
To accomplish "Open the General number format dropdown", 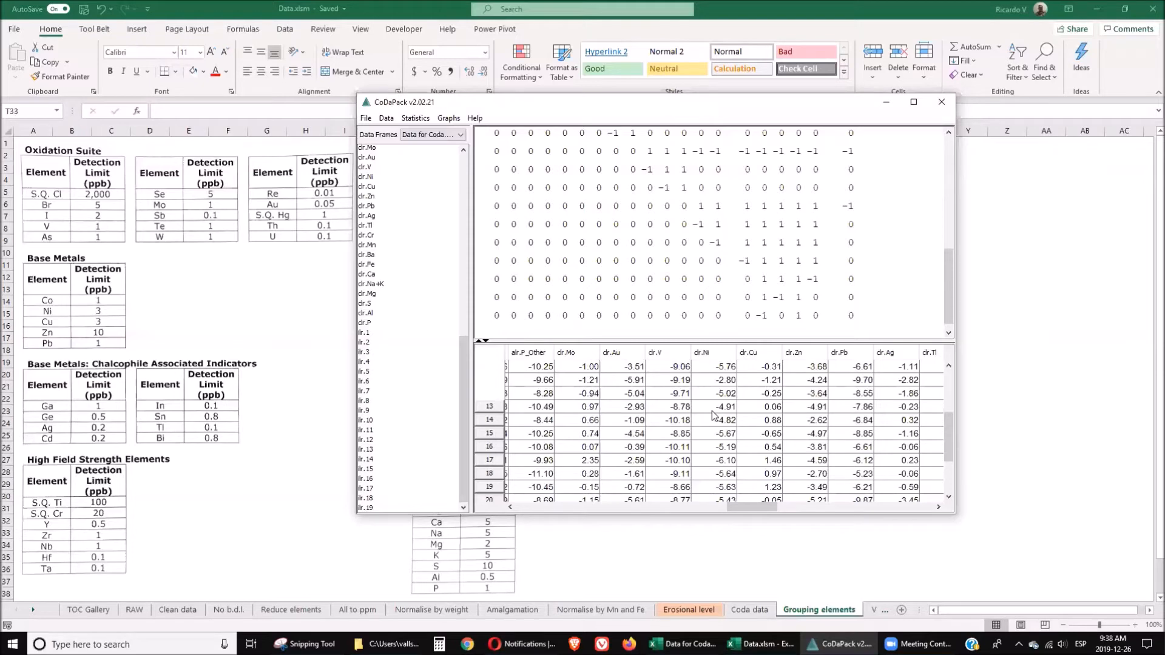I will click(485, 53).
